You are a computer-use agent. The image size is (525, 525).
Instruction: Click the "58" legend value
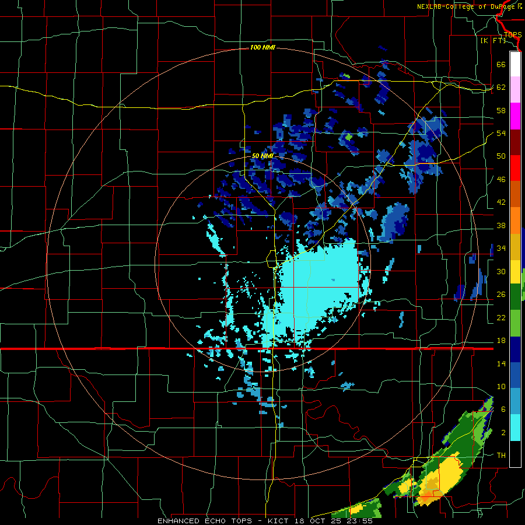pyautogui.click(x=501, y=110)
